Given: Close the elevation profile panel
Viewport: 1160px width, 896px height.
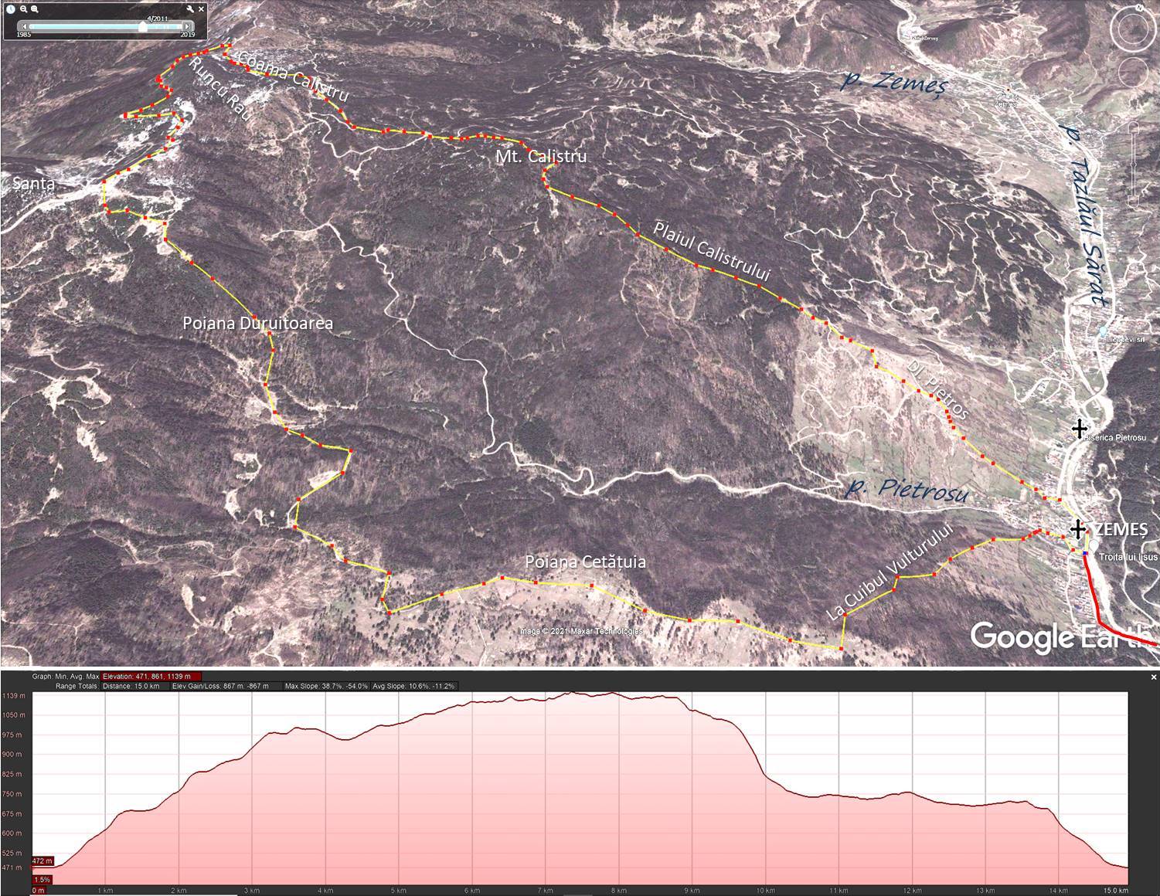Looking at the screenshot, I should (1154, 677).
